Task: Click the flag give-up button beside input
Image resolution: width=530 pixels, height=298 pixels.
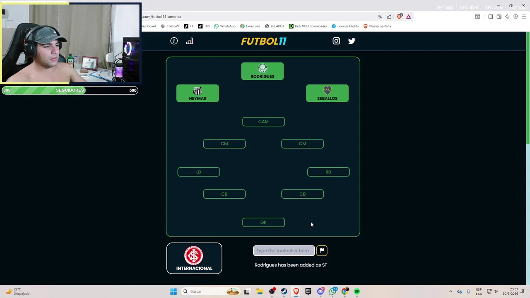Action: (x=322, y=250)
